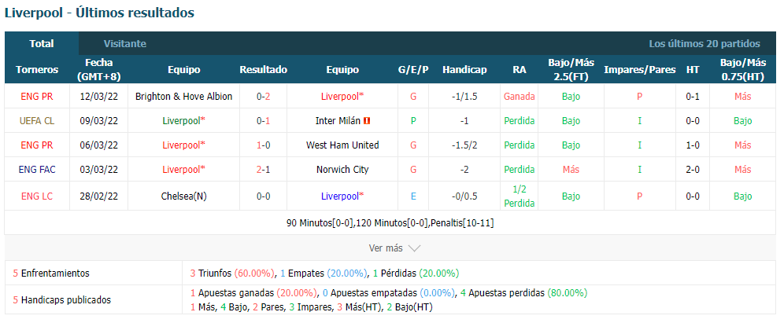The height and width of the screenshot is (323, 784).
Task: Click the Handicap column header
Action: pyautogui.click(x=464, y=70)
